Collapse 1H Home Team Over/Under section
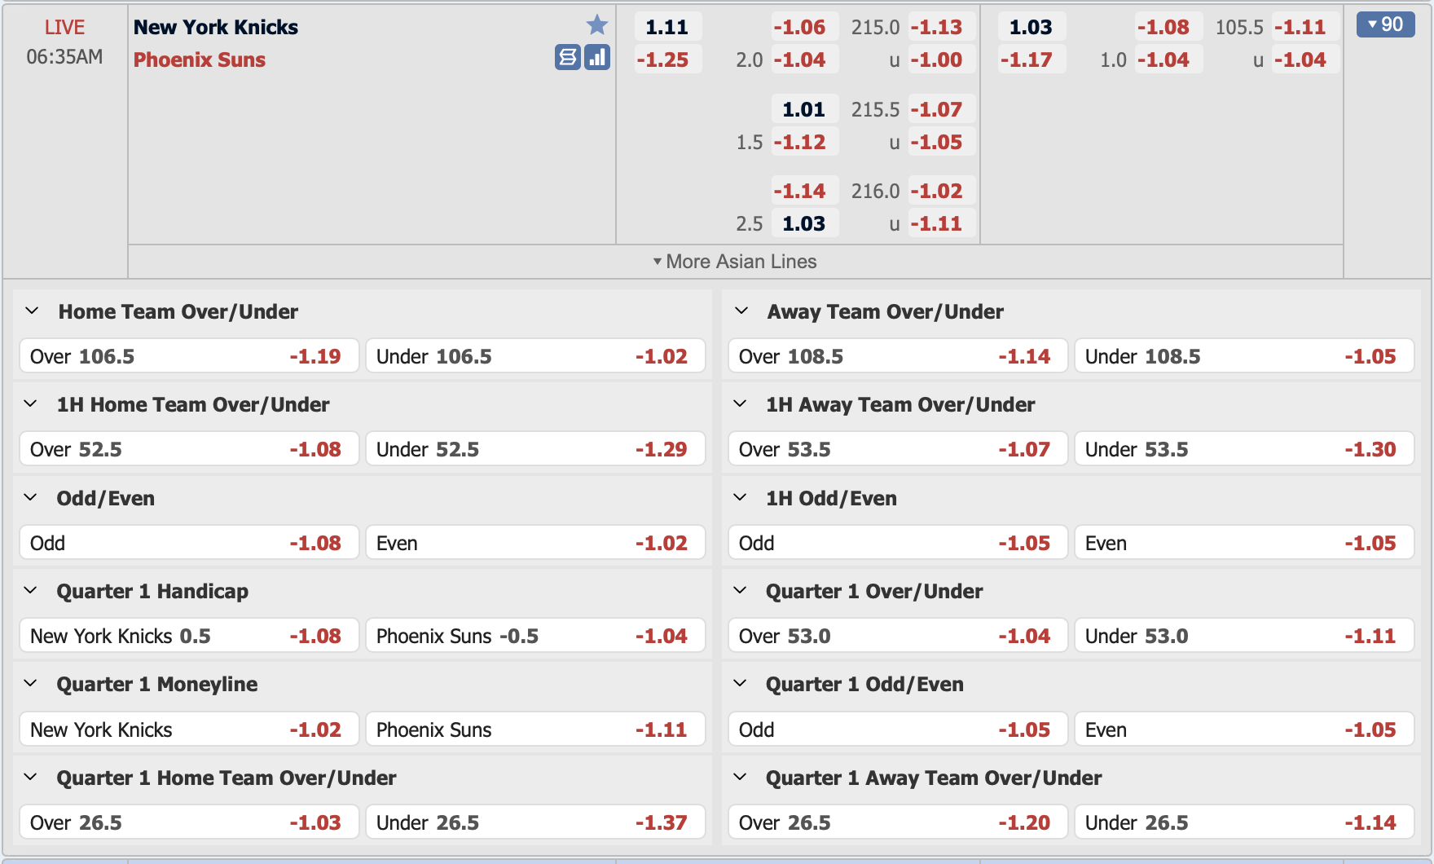Viewport: 1434px width, 864px height. click(31, 403)
